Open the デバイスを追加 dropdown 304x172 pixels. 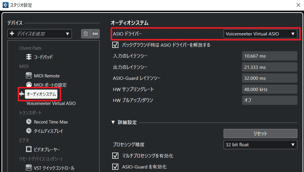40,34
